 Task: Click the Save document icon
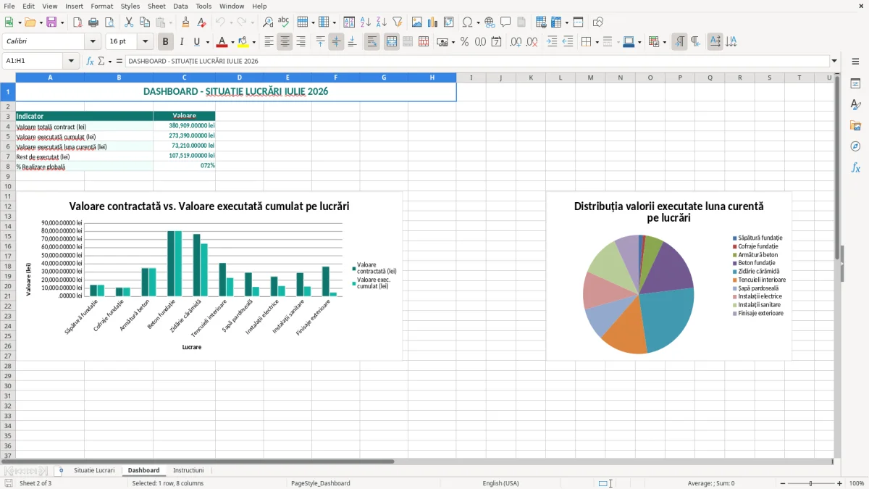tap(51, 22)
